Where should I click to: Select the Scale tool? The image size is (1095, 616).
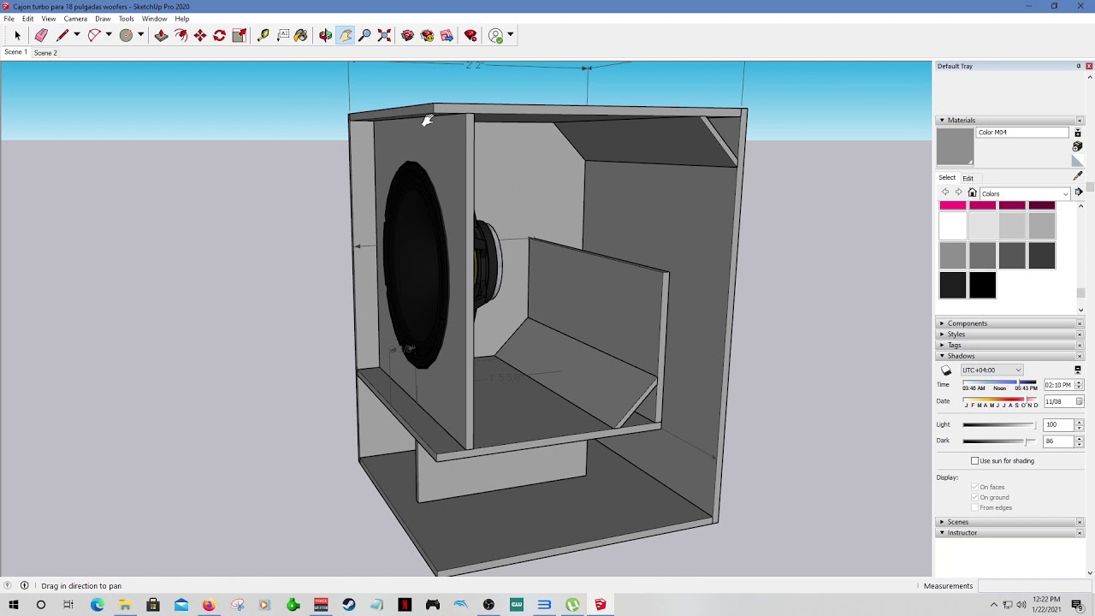(240, 35)
